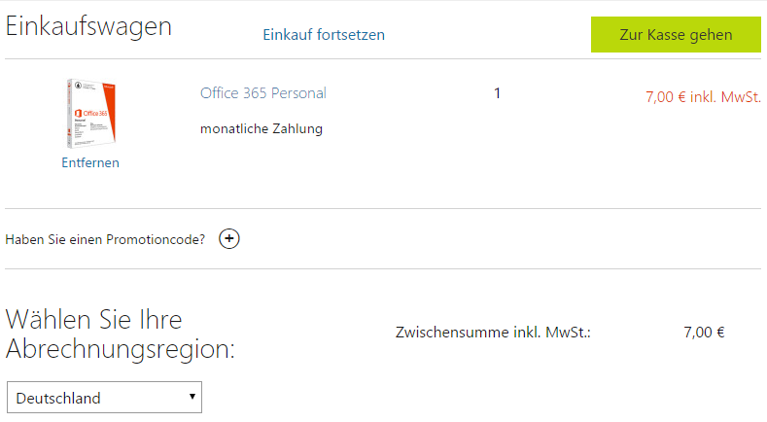Remove the item with the Entfernen link
This screenshot has height=422, width=767.
click(x=90, y=162)
